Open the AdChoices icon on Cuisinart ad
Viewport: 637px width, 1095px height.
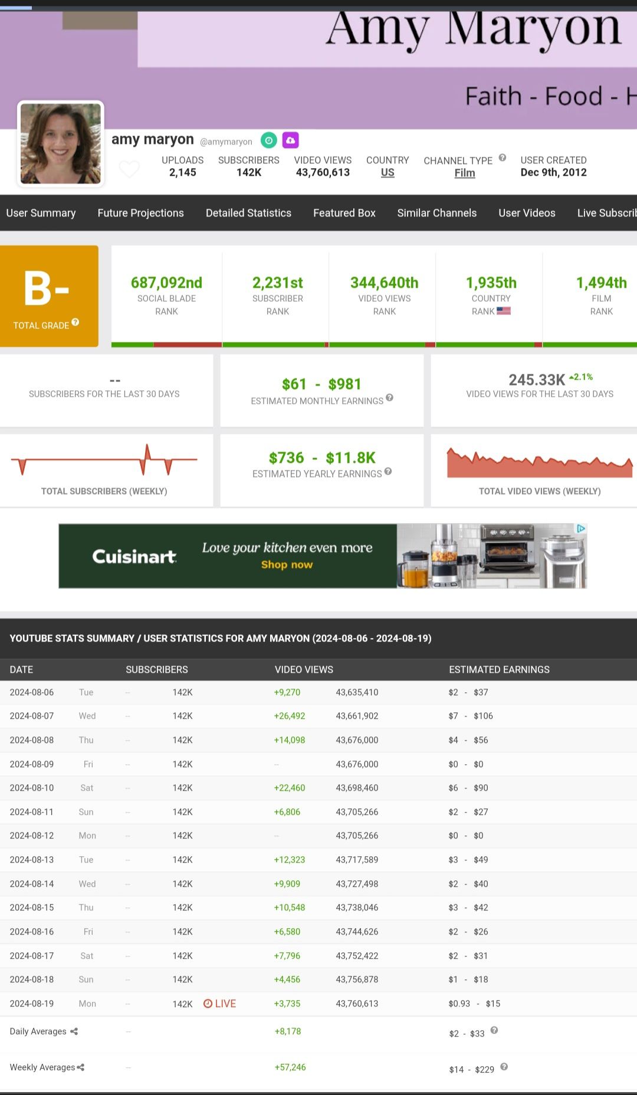tap(581, 528)
